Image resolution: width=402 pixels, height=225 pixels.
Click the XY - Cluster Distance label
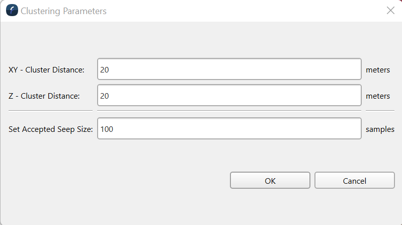point(46,70)
